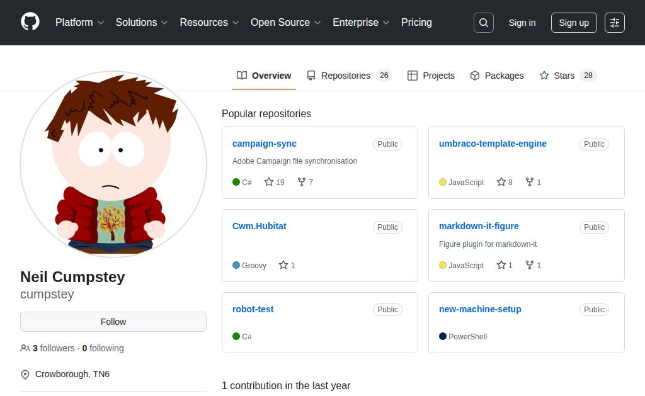Open the robot-test repository
Viewport: 645px width, 396px height.
point(253,309)
